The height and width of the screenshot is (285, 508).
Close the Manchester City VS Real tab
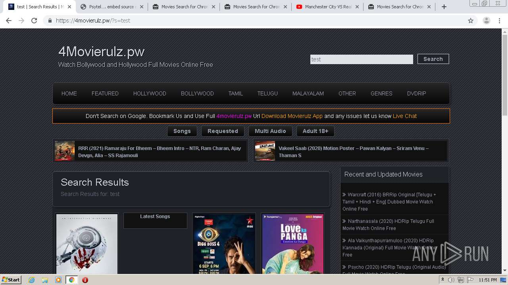tap(357, 7)
